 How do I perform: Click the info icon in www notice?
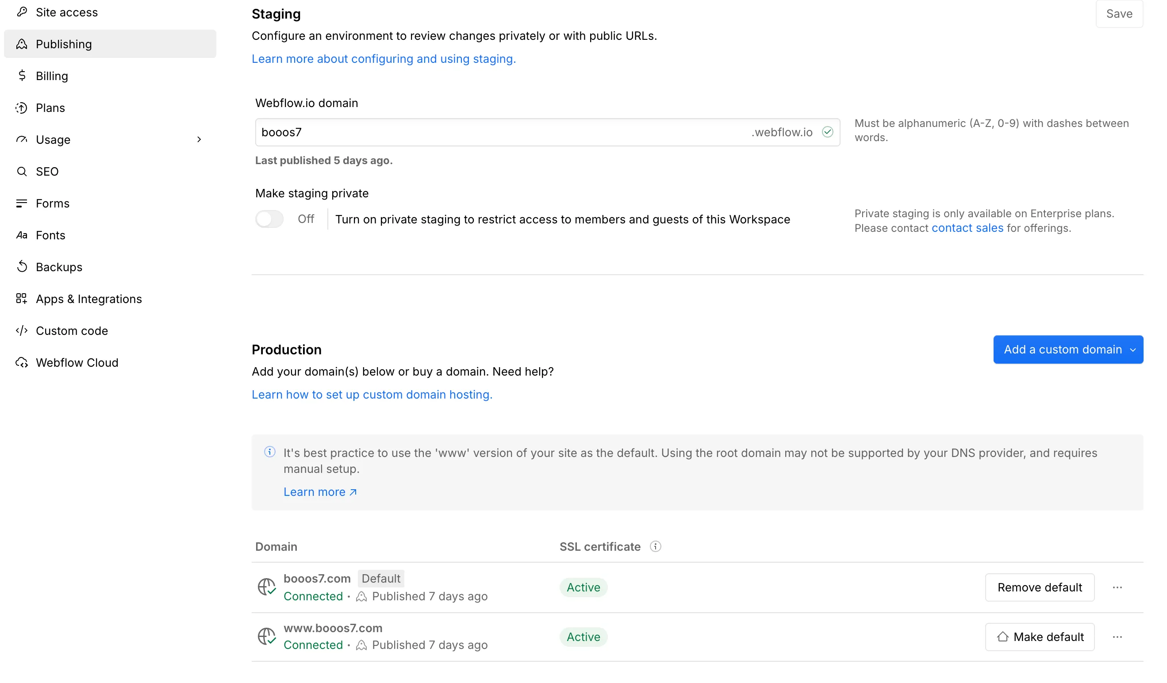270,453
